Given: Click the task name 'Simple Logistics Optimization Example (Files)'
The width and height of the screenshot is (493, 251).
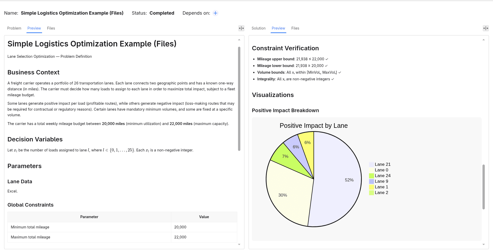Looking at the screenshot, I should click(x=72, y=13).
